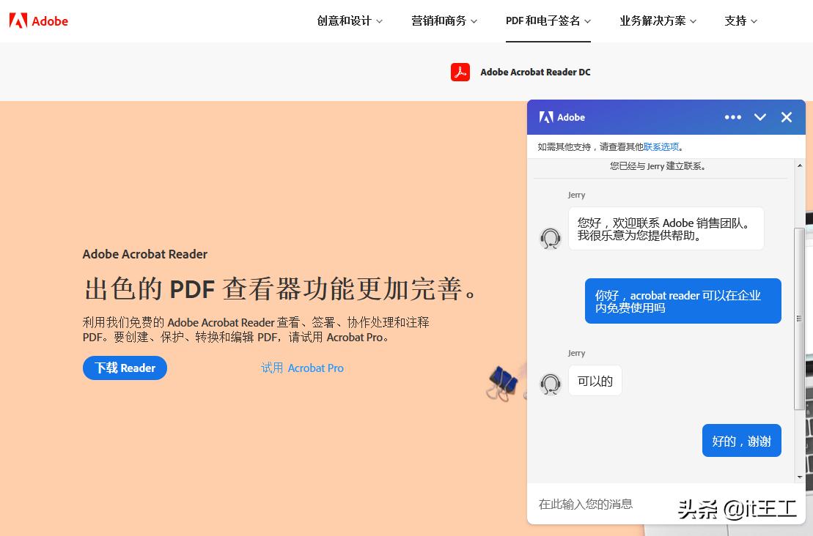Image resolution: width=813 pixels, height=536 pixels.
Task: Click the 联系选项 link in the chat
Action: coord(661,146)
